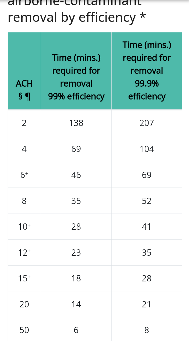The height and width of the screenshot is (341, 189).
Task: Click the 'removal by efficiency' heading text
Action: [72, 17]
